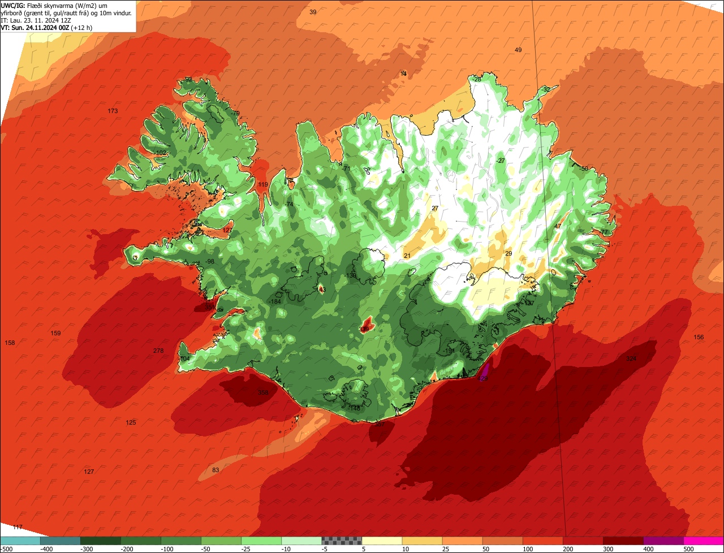Click the legend tick label '400'
Screen dimensions: 724x553
[648, 549]
